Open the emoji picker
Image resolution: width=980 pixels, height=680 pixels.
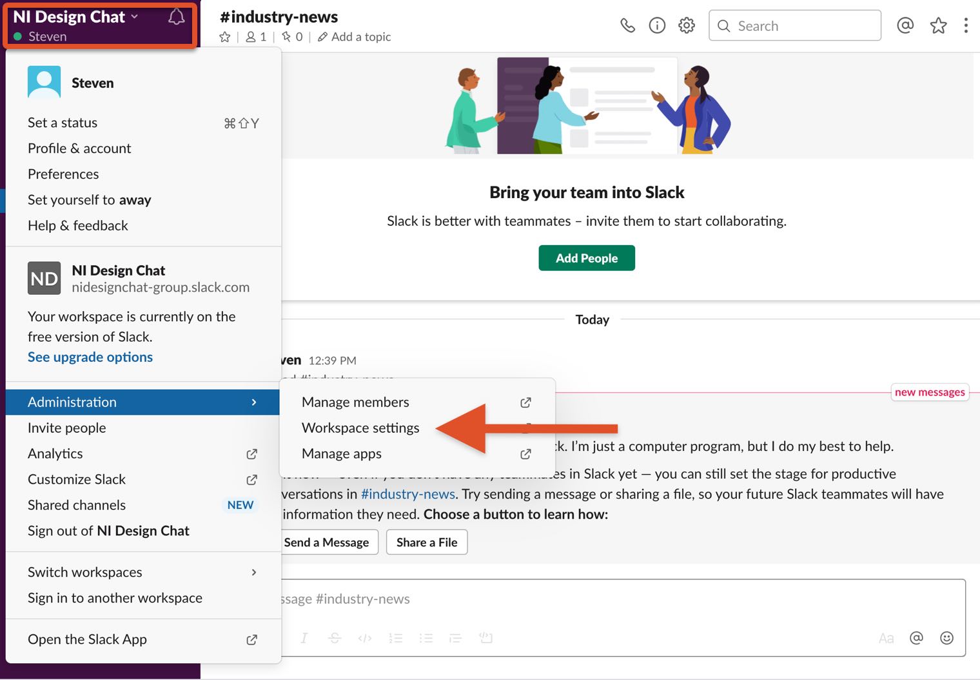946,638
